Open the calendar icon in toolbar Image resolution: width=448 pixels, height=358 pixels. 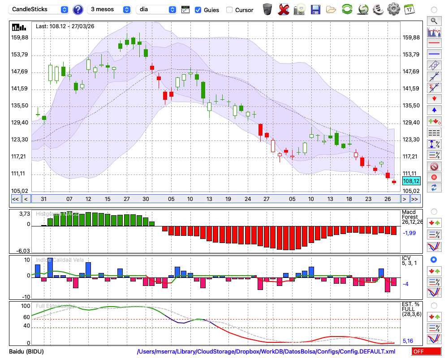409,9
